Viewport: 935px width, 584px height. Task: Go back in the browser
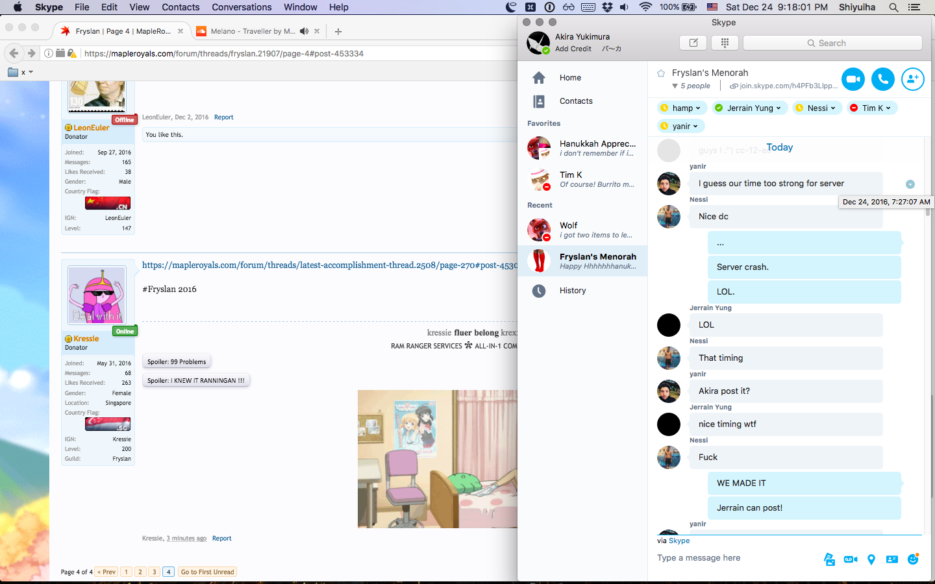coord(14,53)
